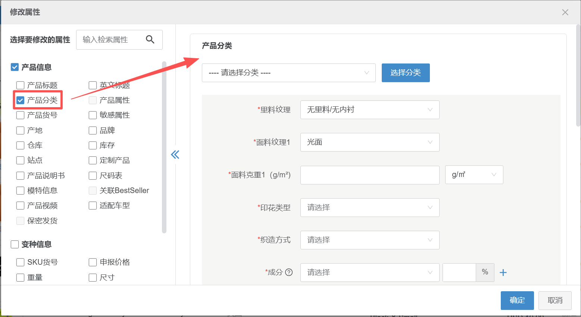Click the plus icon to add another 成分
This screenshot has height=317, width=581.
pyautogui.click(x=503, y=272)
